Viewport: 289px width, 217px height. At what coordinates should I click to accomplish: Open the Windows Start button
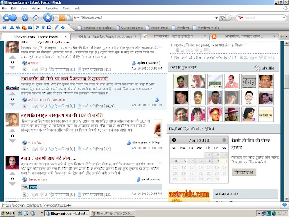pyautogui.click(x=8, y=213)
